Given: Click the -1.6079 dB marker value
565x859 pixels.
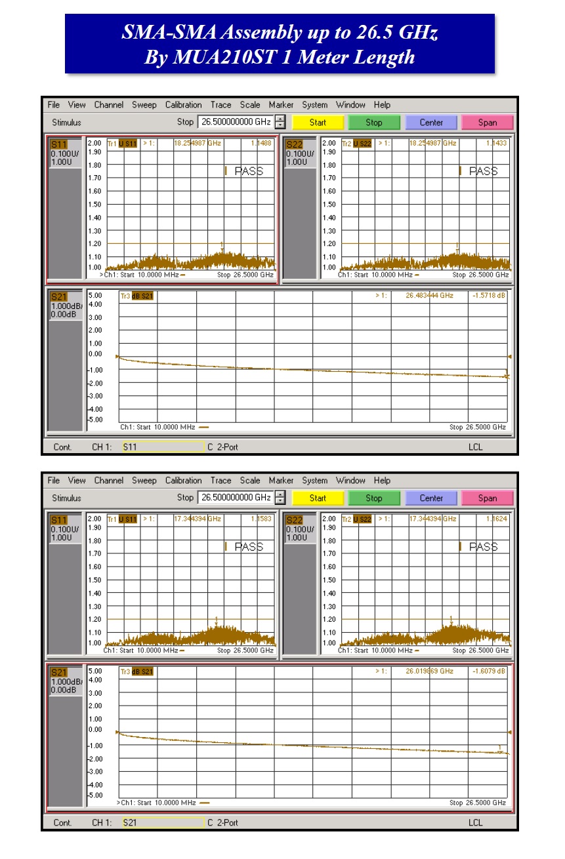Looking at the screenshot, I should tap(488, 671).
